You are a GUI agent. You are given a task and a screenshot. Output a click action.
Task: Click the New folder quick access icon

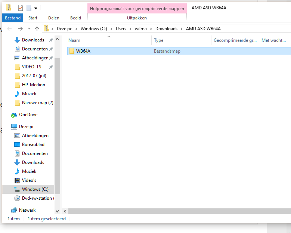point(29,8)
